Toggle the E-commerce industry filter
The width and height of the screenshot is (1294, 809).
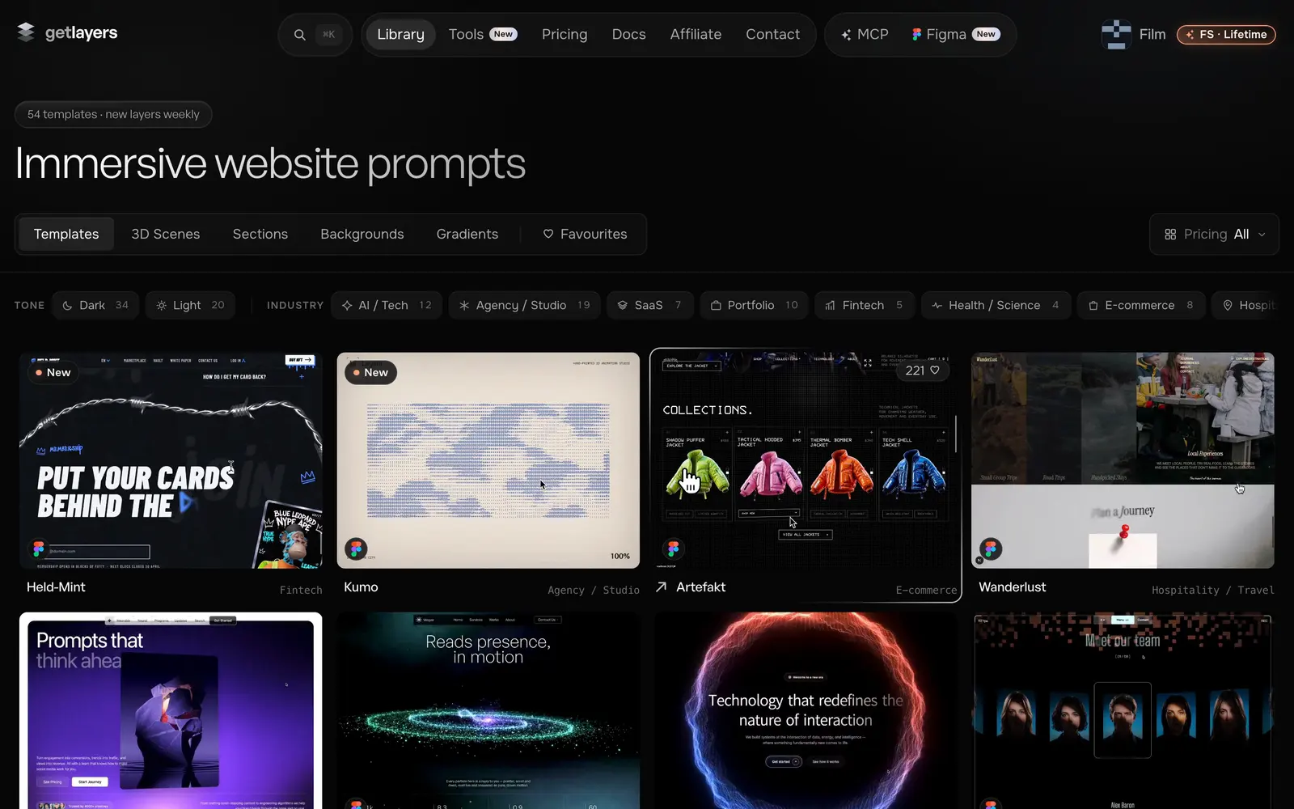click(x=1141, y=305)
